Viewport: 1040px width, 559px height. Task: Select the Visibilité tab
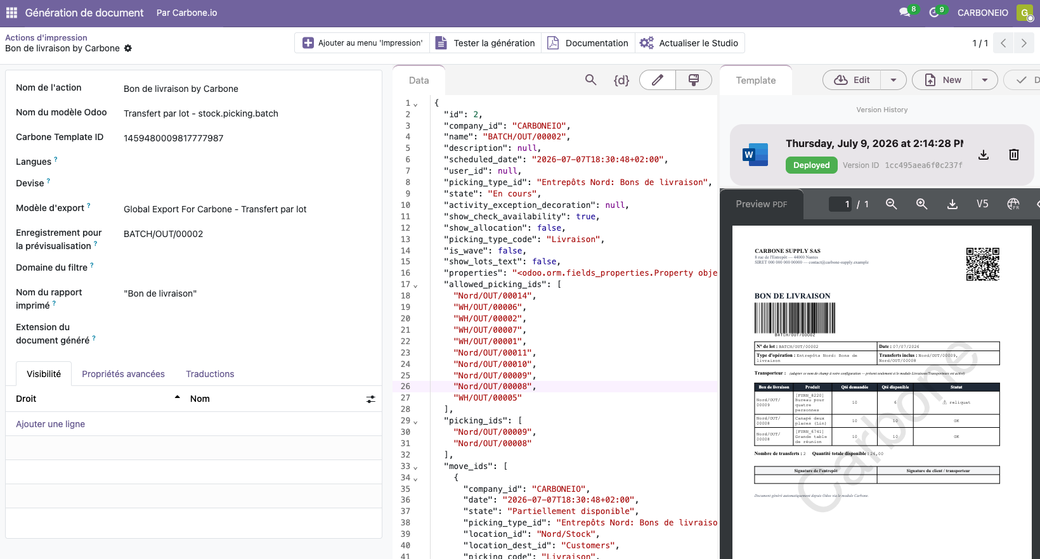pyautogui.click(x=44, y=374)
